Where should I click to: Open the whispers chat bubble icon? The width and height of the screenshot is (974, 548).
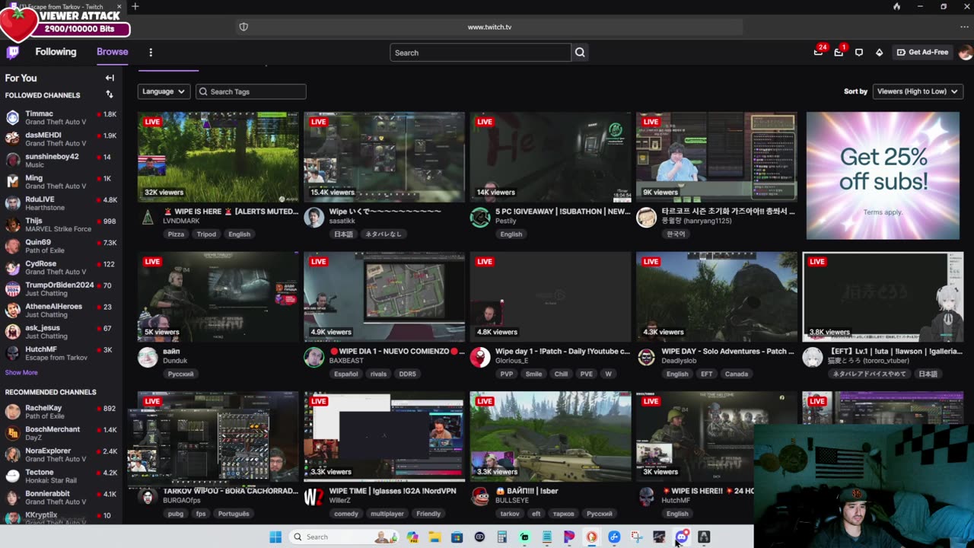(859, 52)
